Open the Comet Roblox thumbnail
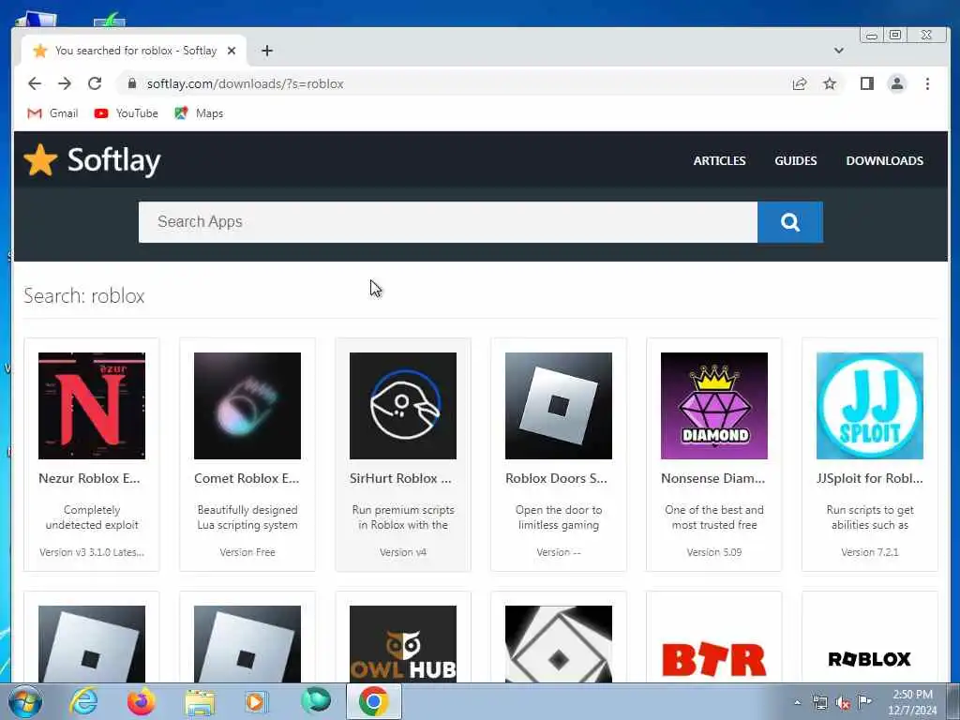Image resolution: width=960 pixels, height=720 pixels. (247, 405)
